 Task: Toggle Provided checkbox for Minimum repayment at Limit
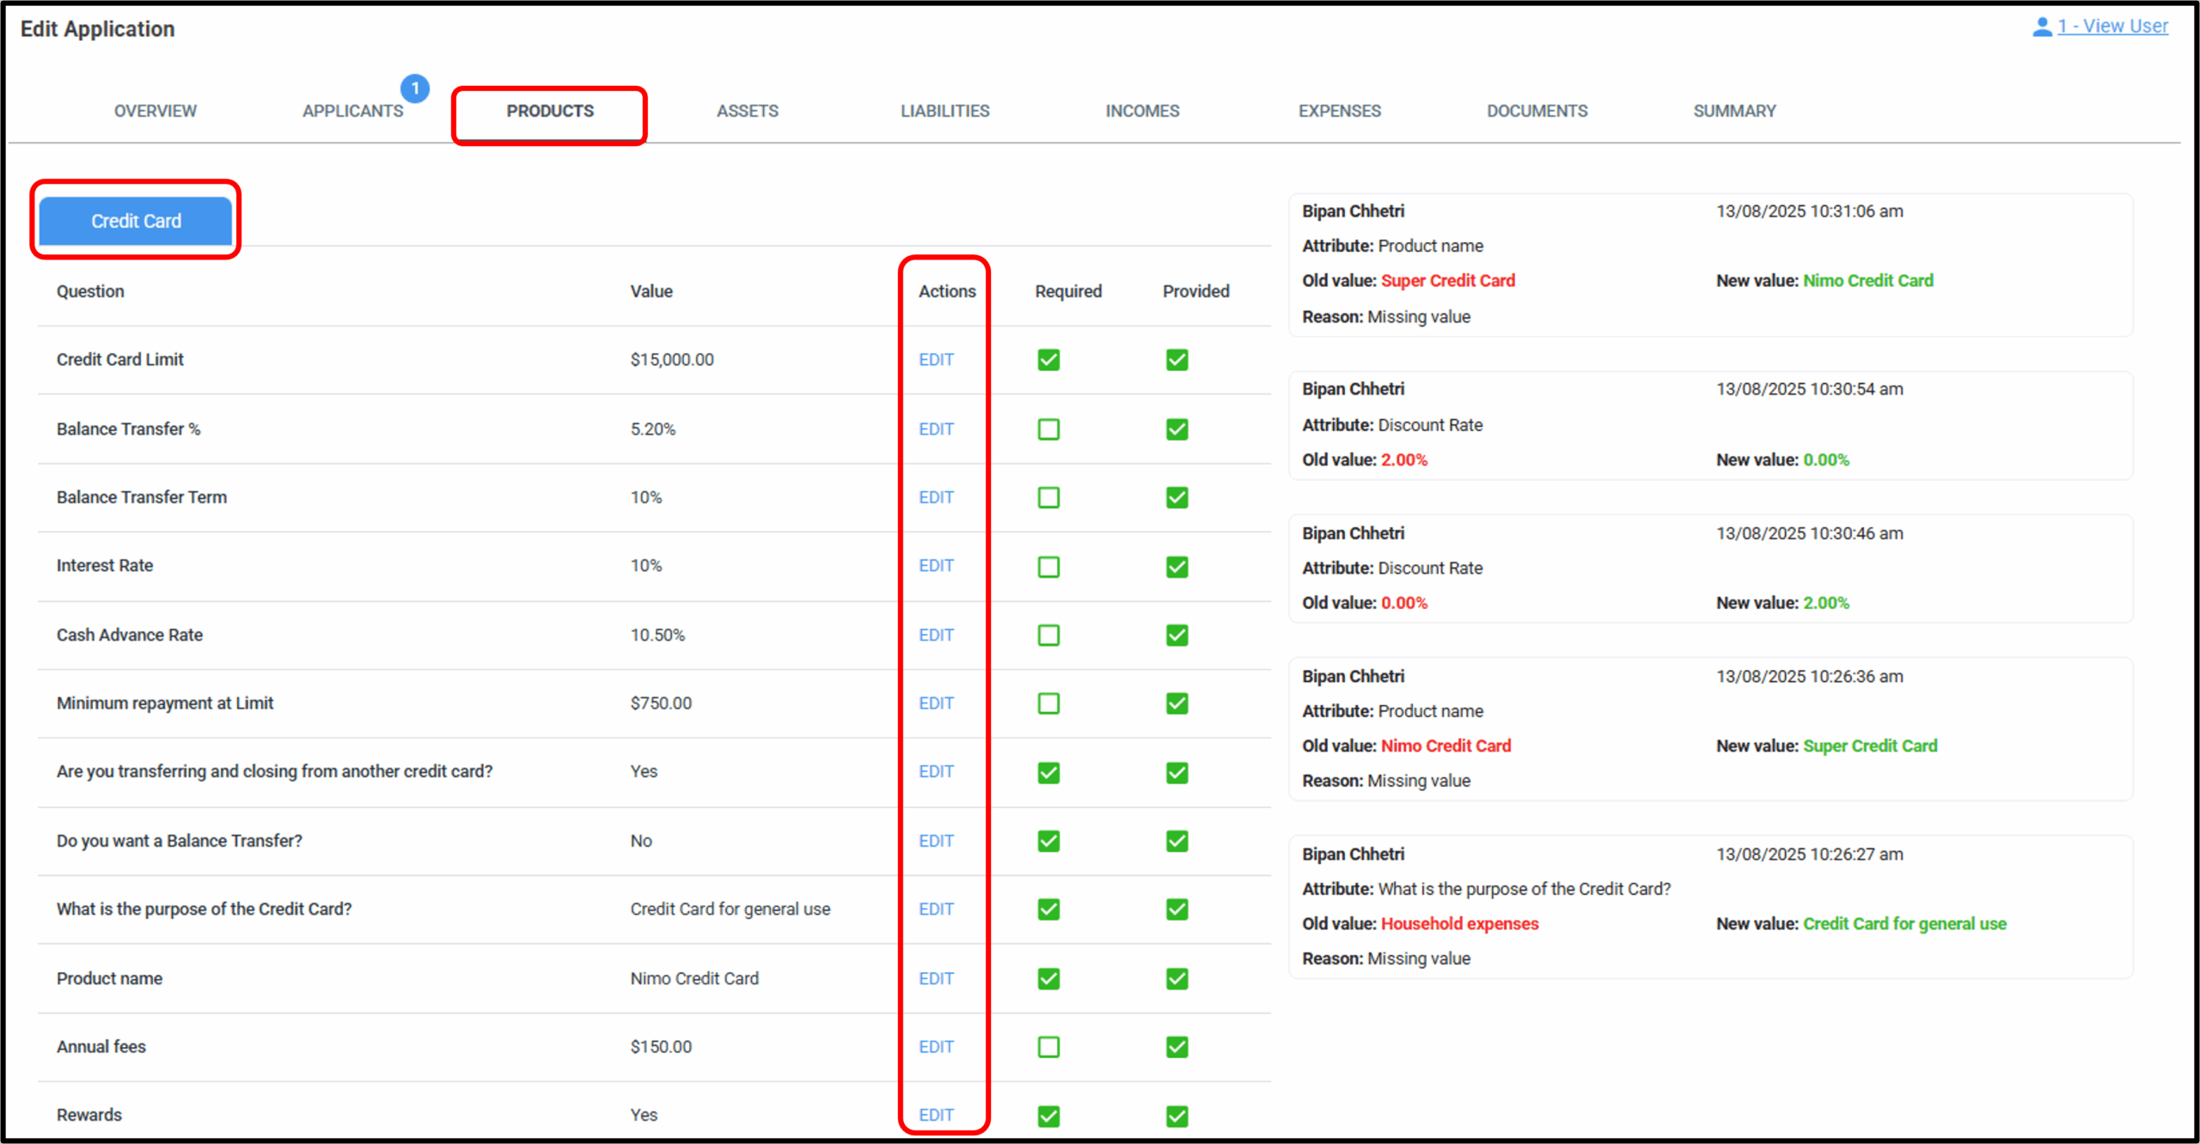pyautogui.click(x=1176, y=703)
